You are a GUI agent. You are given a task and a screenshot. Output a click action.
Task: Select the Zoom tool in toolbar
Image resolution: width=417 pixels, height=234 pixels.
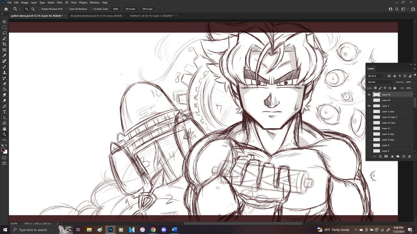[4, 134]
